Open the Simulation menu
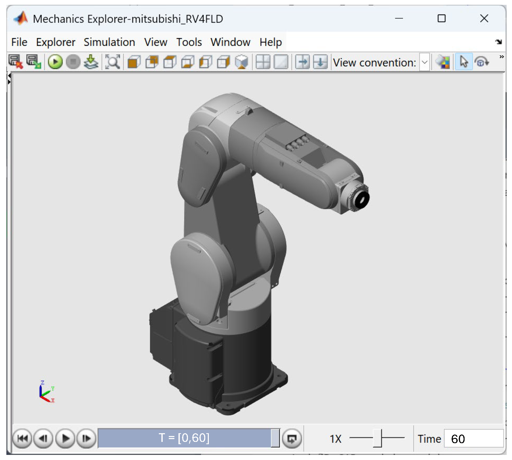 tap(109, 42)
